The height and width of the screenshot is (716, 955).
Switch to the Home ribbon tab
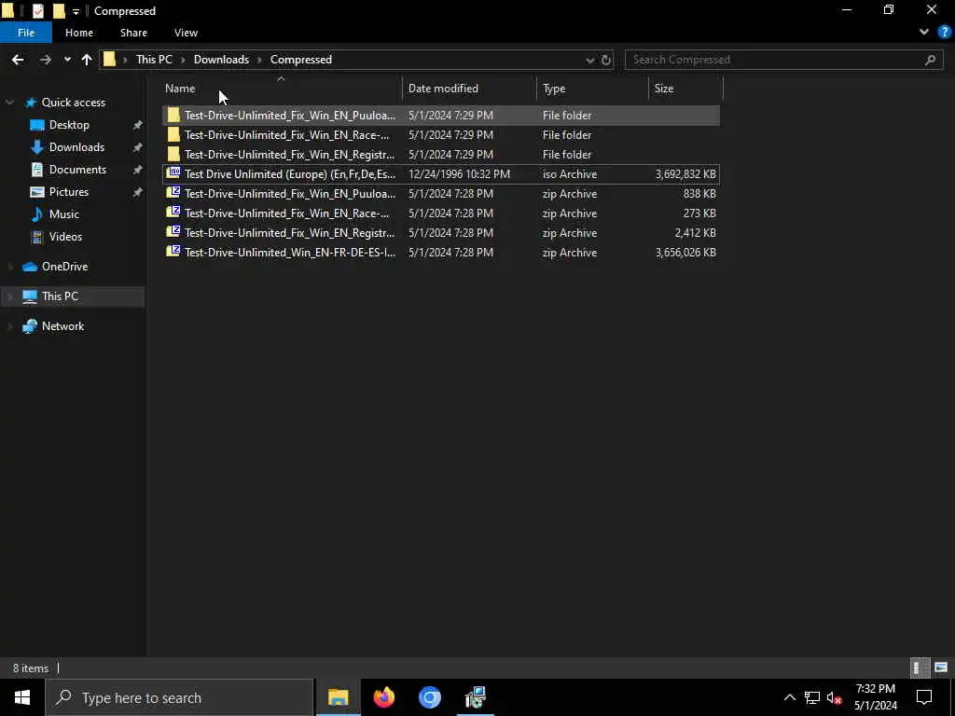(x=79, y=33)
